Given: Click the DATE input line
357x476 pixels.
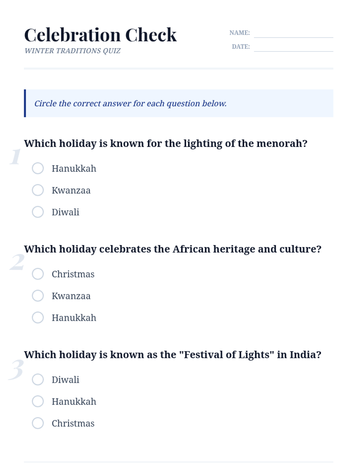Looking at the screenshot, I should click(x=294, y=47).
